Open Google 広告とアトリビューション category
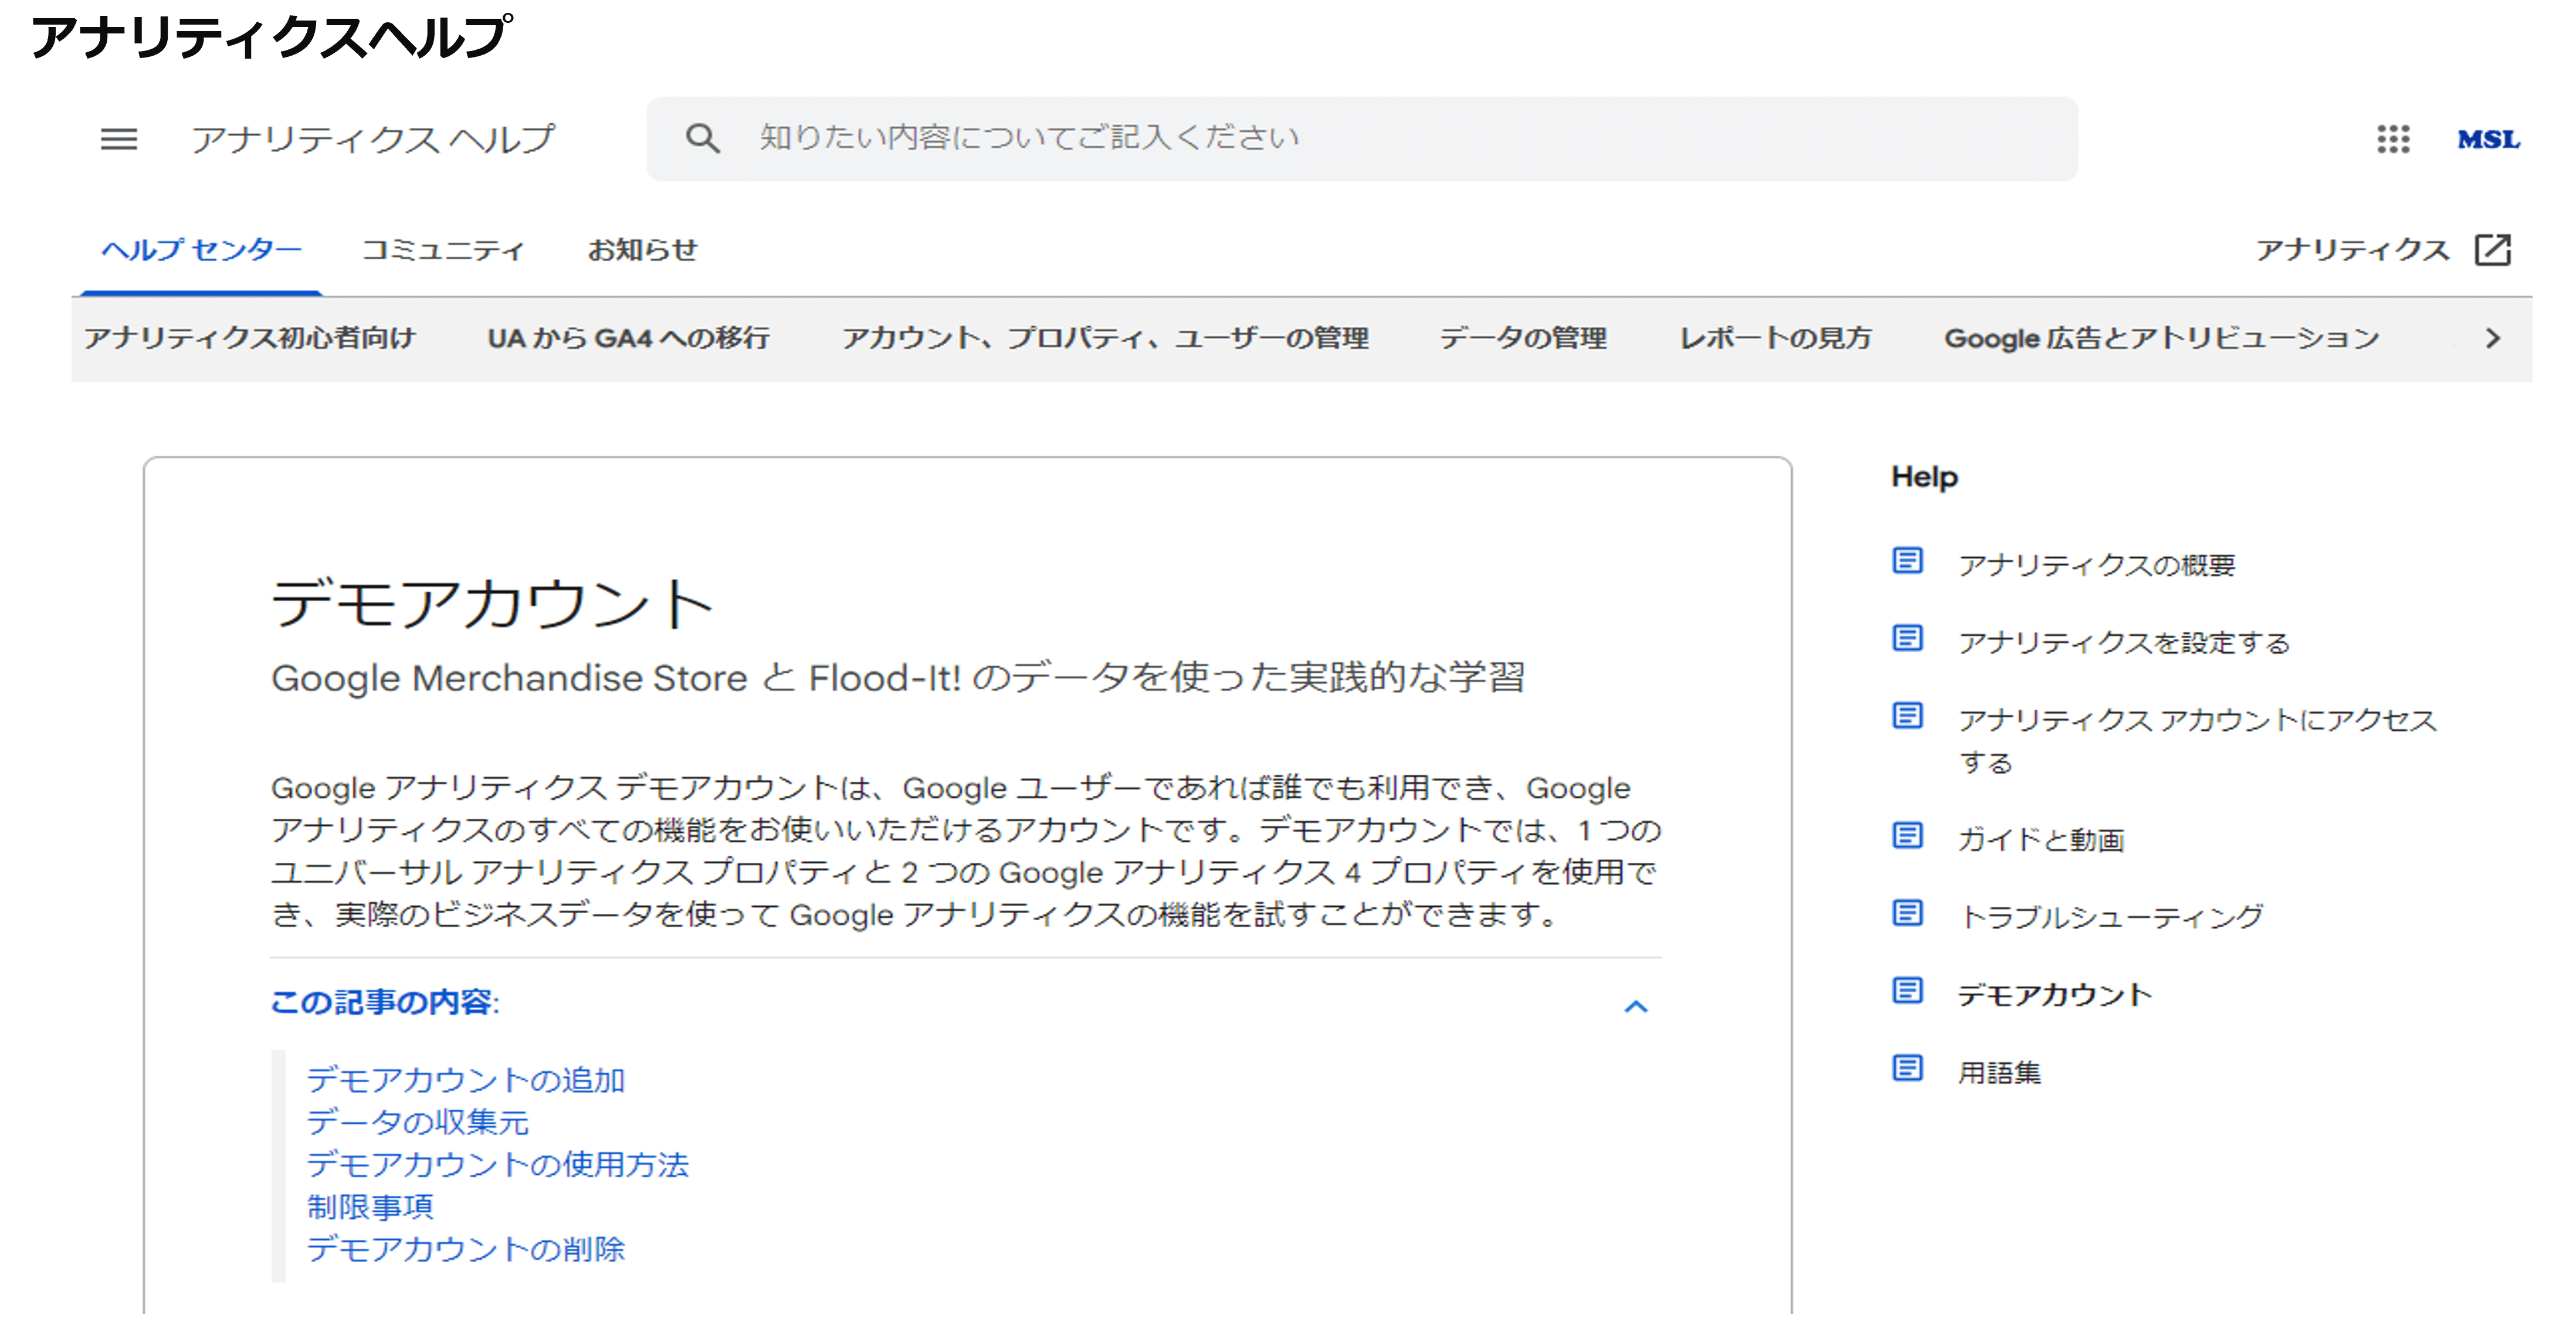 [x=2161, y=339]
